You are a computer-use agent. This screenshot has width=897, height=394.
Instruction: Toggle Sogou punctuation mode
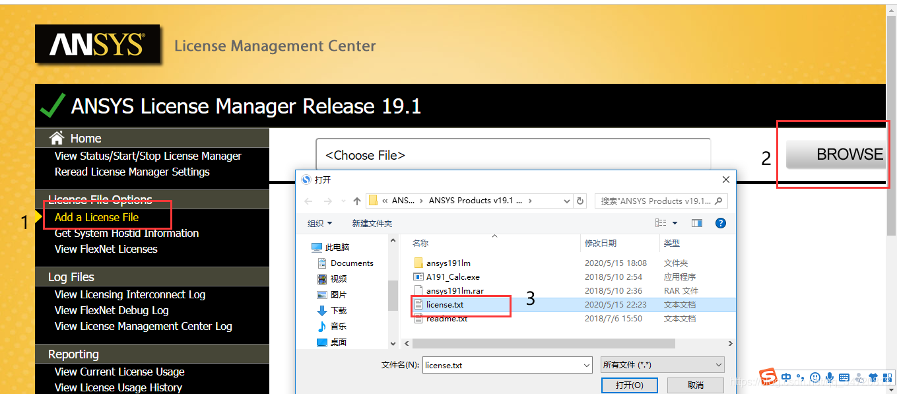[x=801, y=378]
